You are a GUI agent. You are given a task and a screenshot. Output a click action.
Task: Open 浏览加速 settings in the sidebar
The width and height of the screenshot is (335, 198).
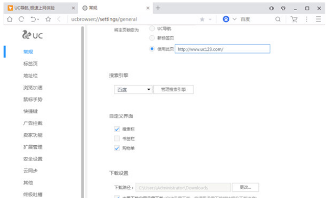[x=33, y=88]
